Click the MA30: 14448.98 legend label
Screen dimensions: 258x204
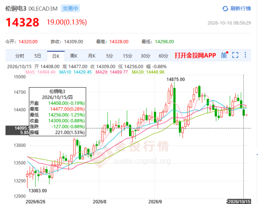click(x=148, y=72)
